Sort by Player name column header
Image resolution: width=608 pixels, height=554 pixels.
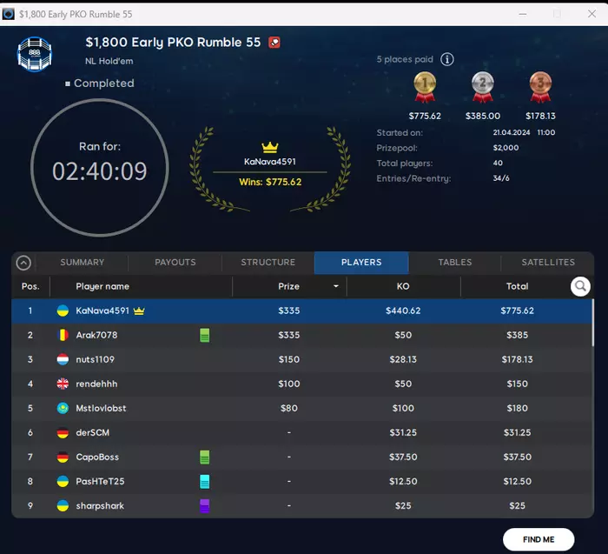coord(102,286)
